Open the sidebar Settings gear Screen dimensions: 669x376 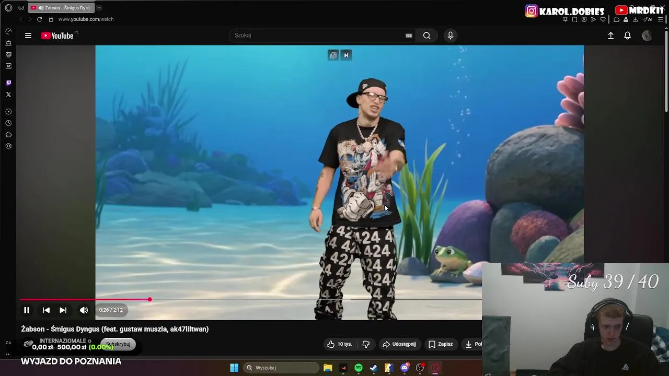[x=8, y=146]
